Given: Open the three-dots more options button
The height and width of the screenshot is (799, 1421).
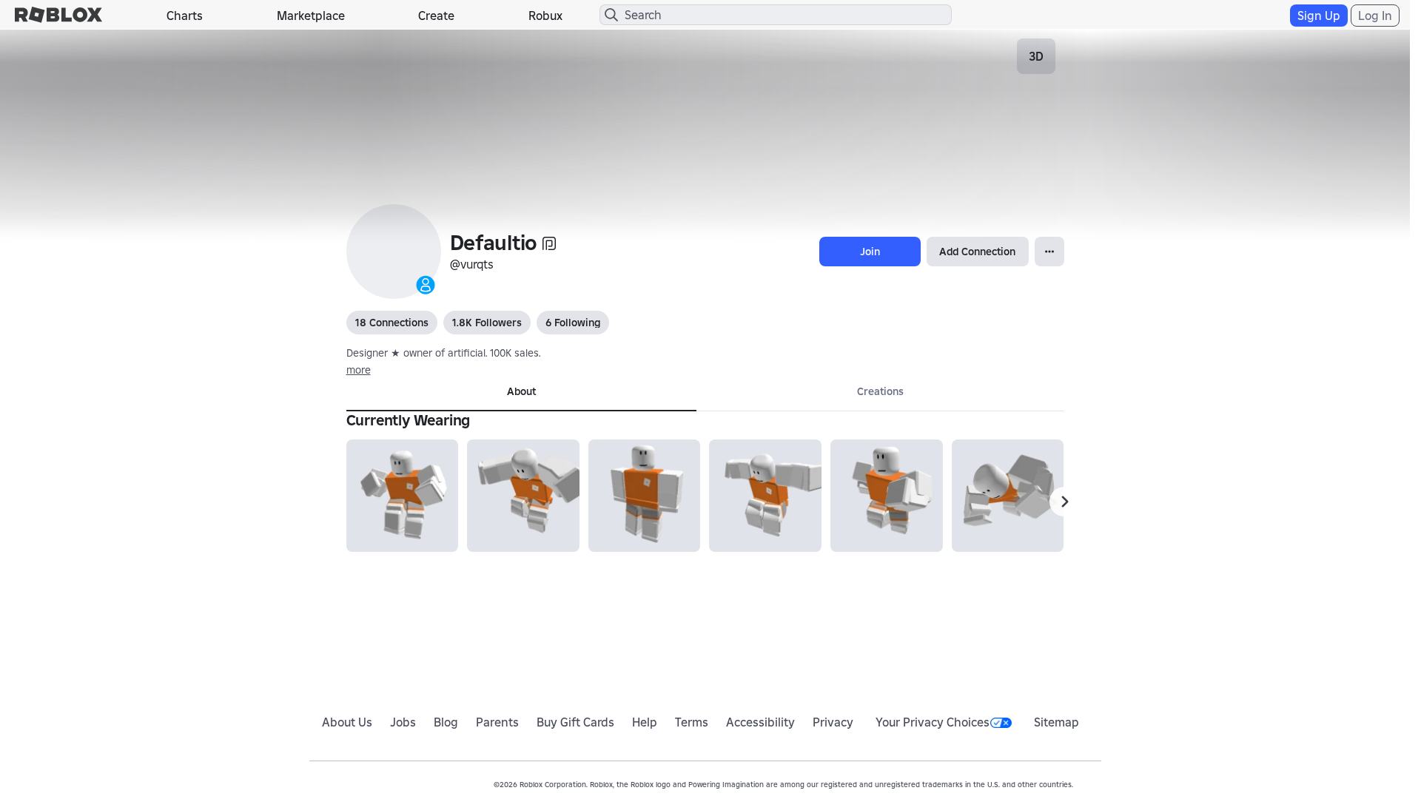Looking at the screenshot, I should coord(1049,252).
